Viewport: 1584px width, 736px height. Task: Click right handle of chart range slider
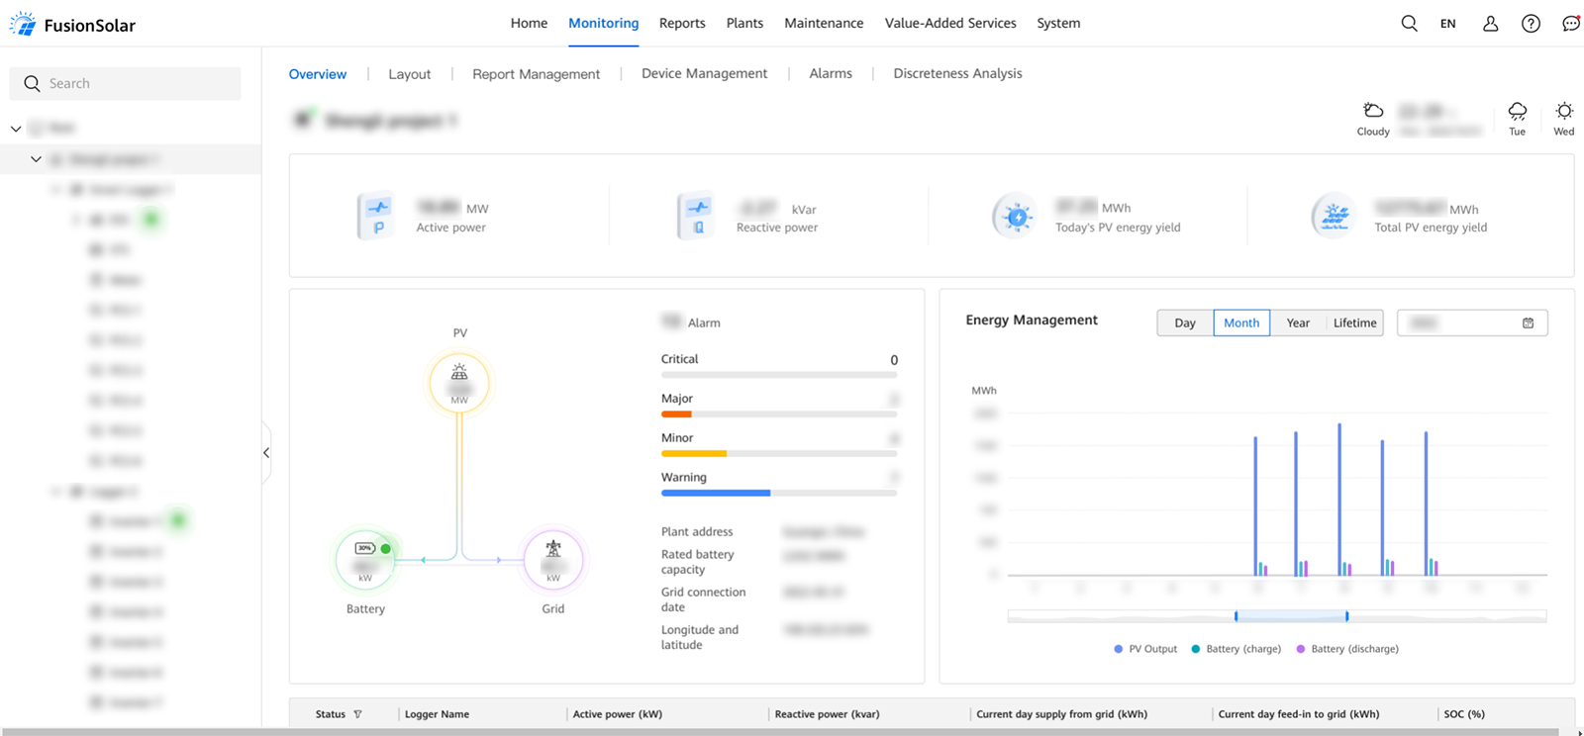[1346, 616]
